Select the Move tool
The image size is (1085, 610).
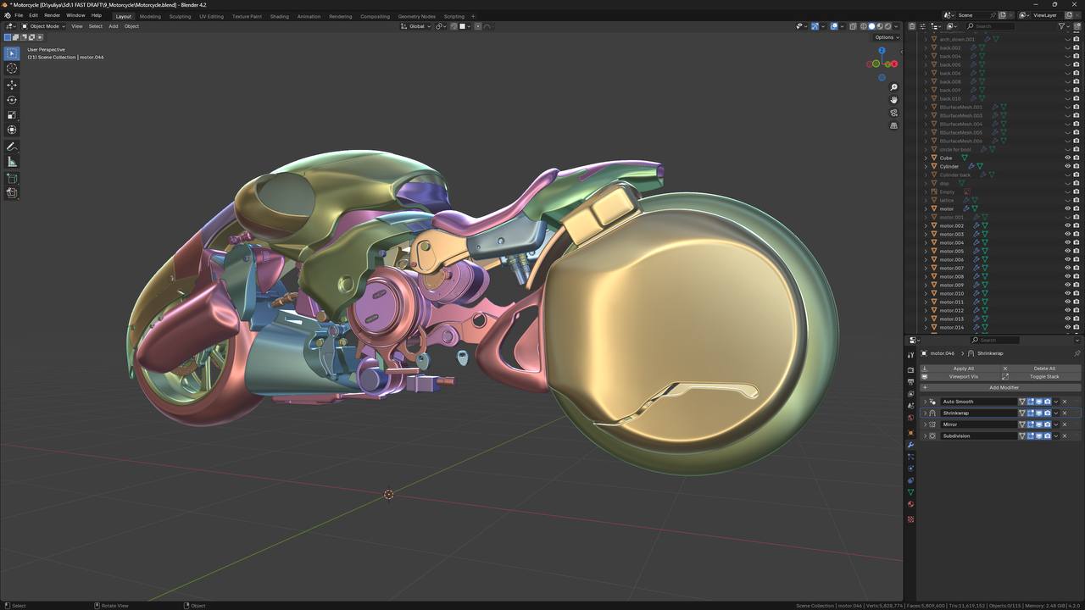click(x=12, y=85)
